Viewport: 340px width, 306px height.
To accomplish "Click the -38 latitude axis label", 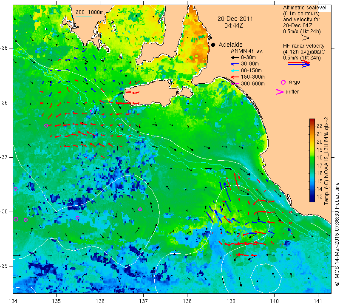I will (4, 212).
